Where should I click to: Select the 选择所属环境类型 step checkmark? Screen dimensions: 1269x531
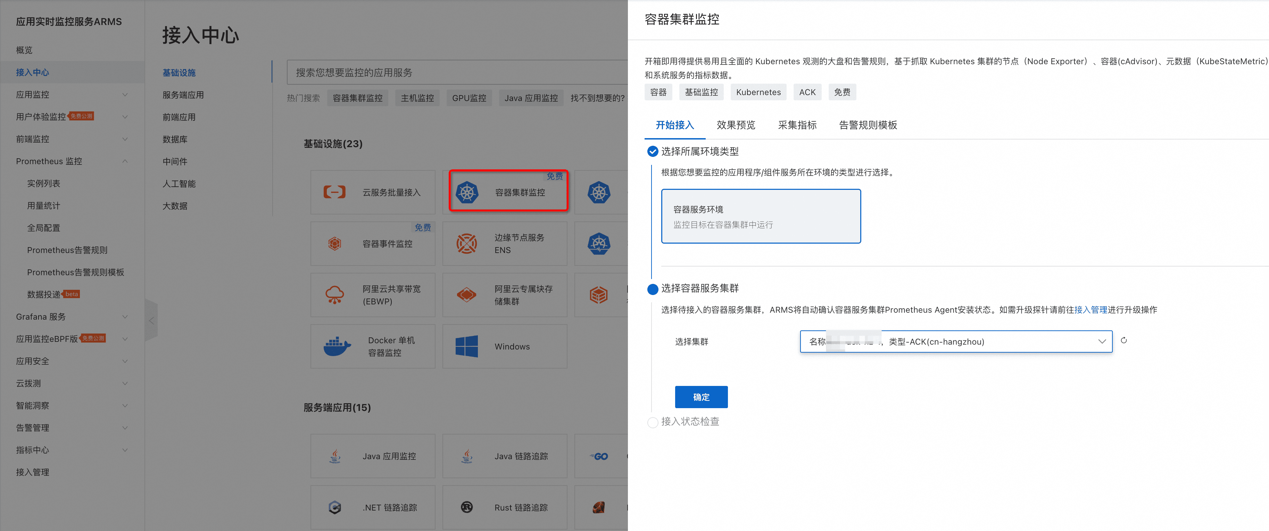652,151
